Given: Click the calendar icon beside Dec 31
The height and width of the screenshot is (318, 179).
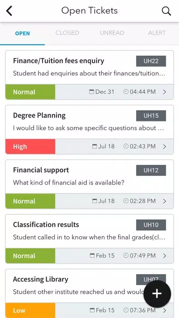Looking at the screenshot, I should coord(92,92).
